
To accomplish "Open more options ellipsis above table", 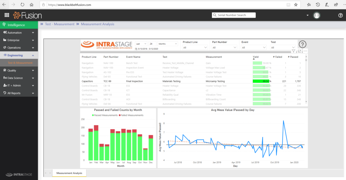I will (305, 51).
